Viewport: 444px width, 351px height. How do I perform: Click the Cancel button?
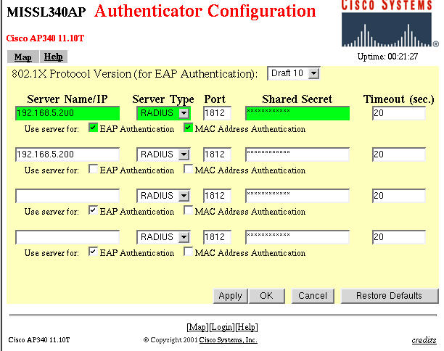pyautogui.click(x=313, y=296)
